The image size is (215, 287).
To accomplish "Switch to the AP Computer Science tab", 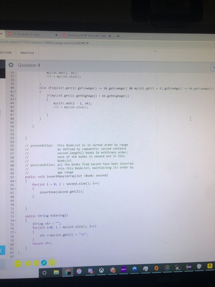I will pyautogui.click(x=32, y=34).
